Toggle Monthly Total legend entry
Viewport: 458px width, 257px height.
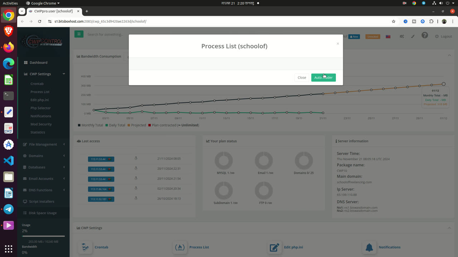point(90,125)
